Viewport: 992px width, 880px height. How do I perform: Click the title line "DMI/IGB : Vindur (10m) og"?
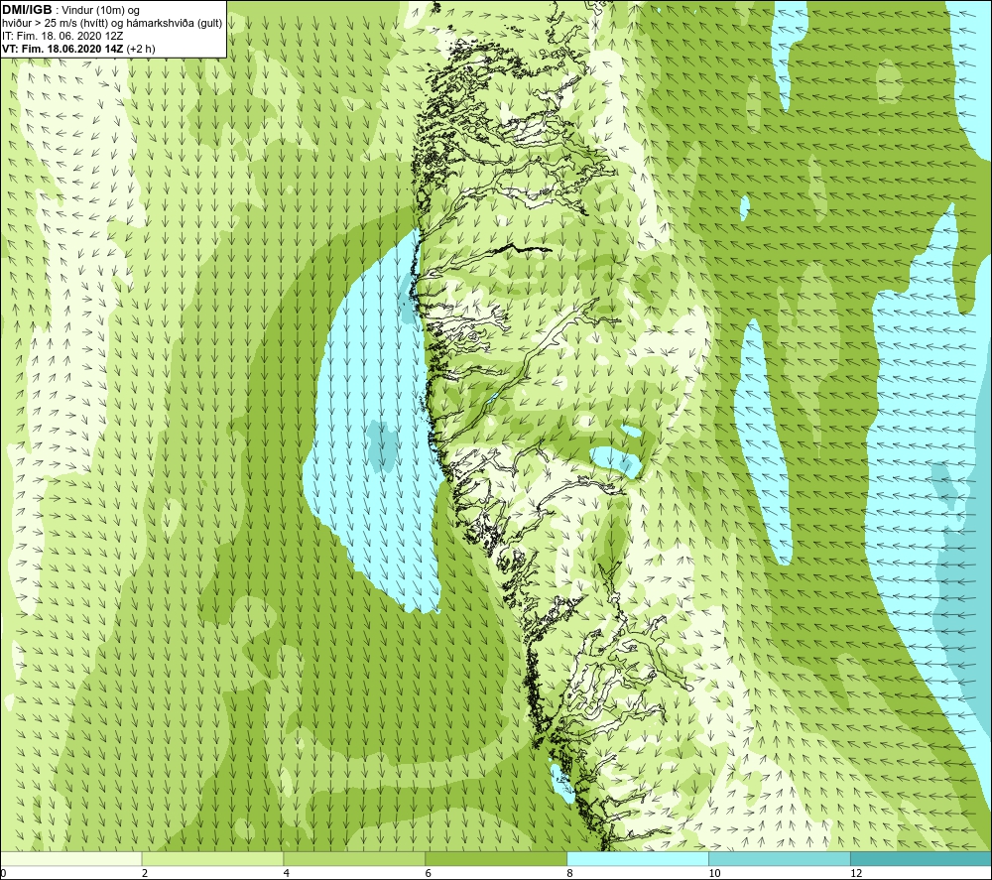(70, 11)
